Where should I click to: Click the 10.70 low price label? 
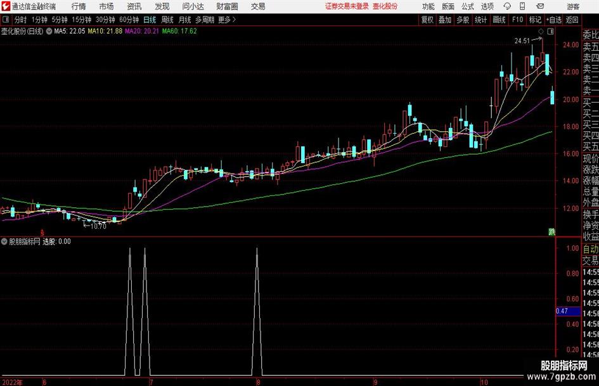point(98,226)
